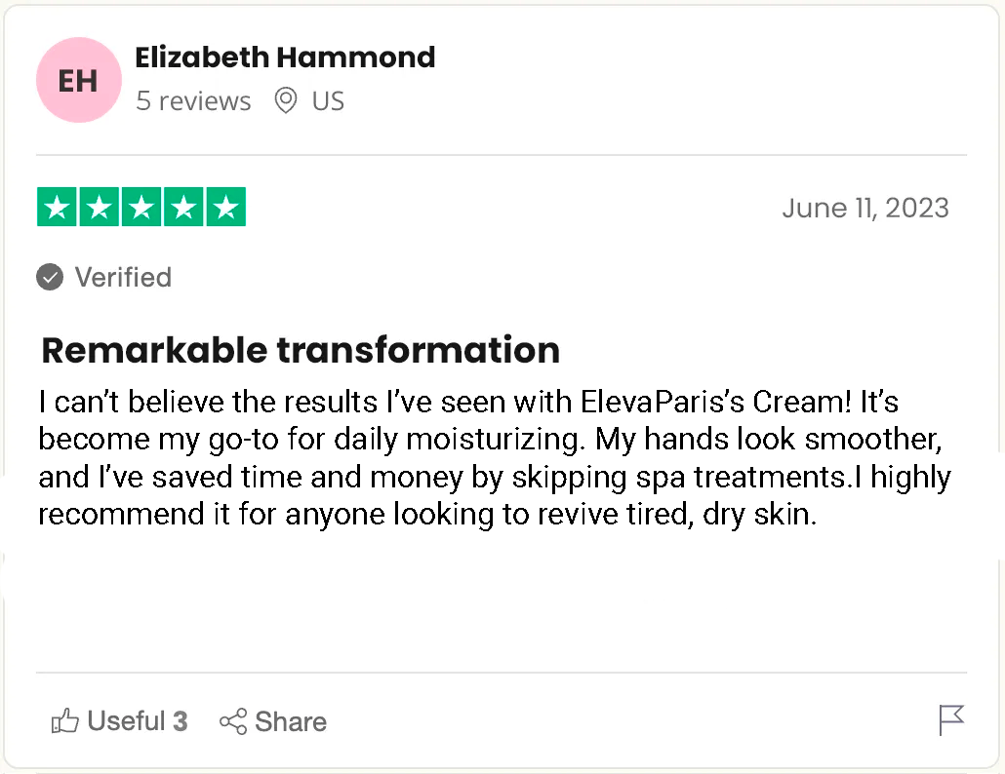Click the fifth green rating star
Image resolution: width=1005 pixels, height=774 pixels.
click(225, 207)
